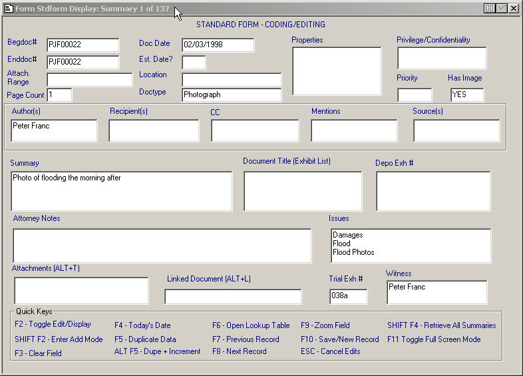Click the Document Title (Exhibit List) field
The image size is (523, 376).
point(303,191)
